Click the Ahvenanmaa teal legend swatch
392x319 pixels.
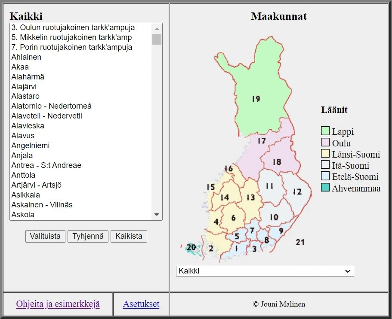325,188
